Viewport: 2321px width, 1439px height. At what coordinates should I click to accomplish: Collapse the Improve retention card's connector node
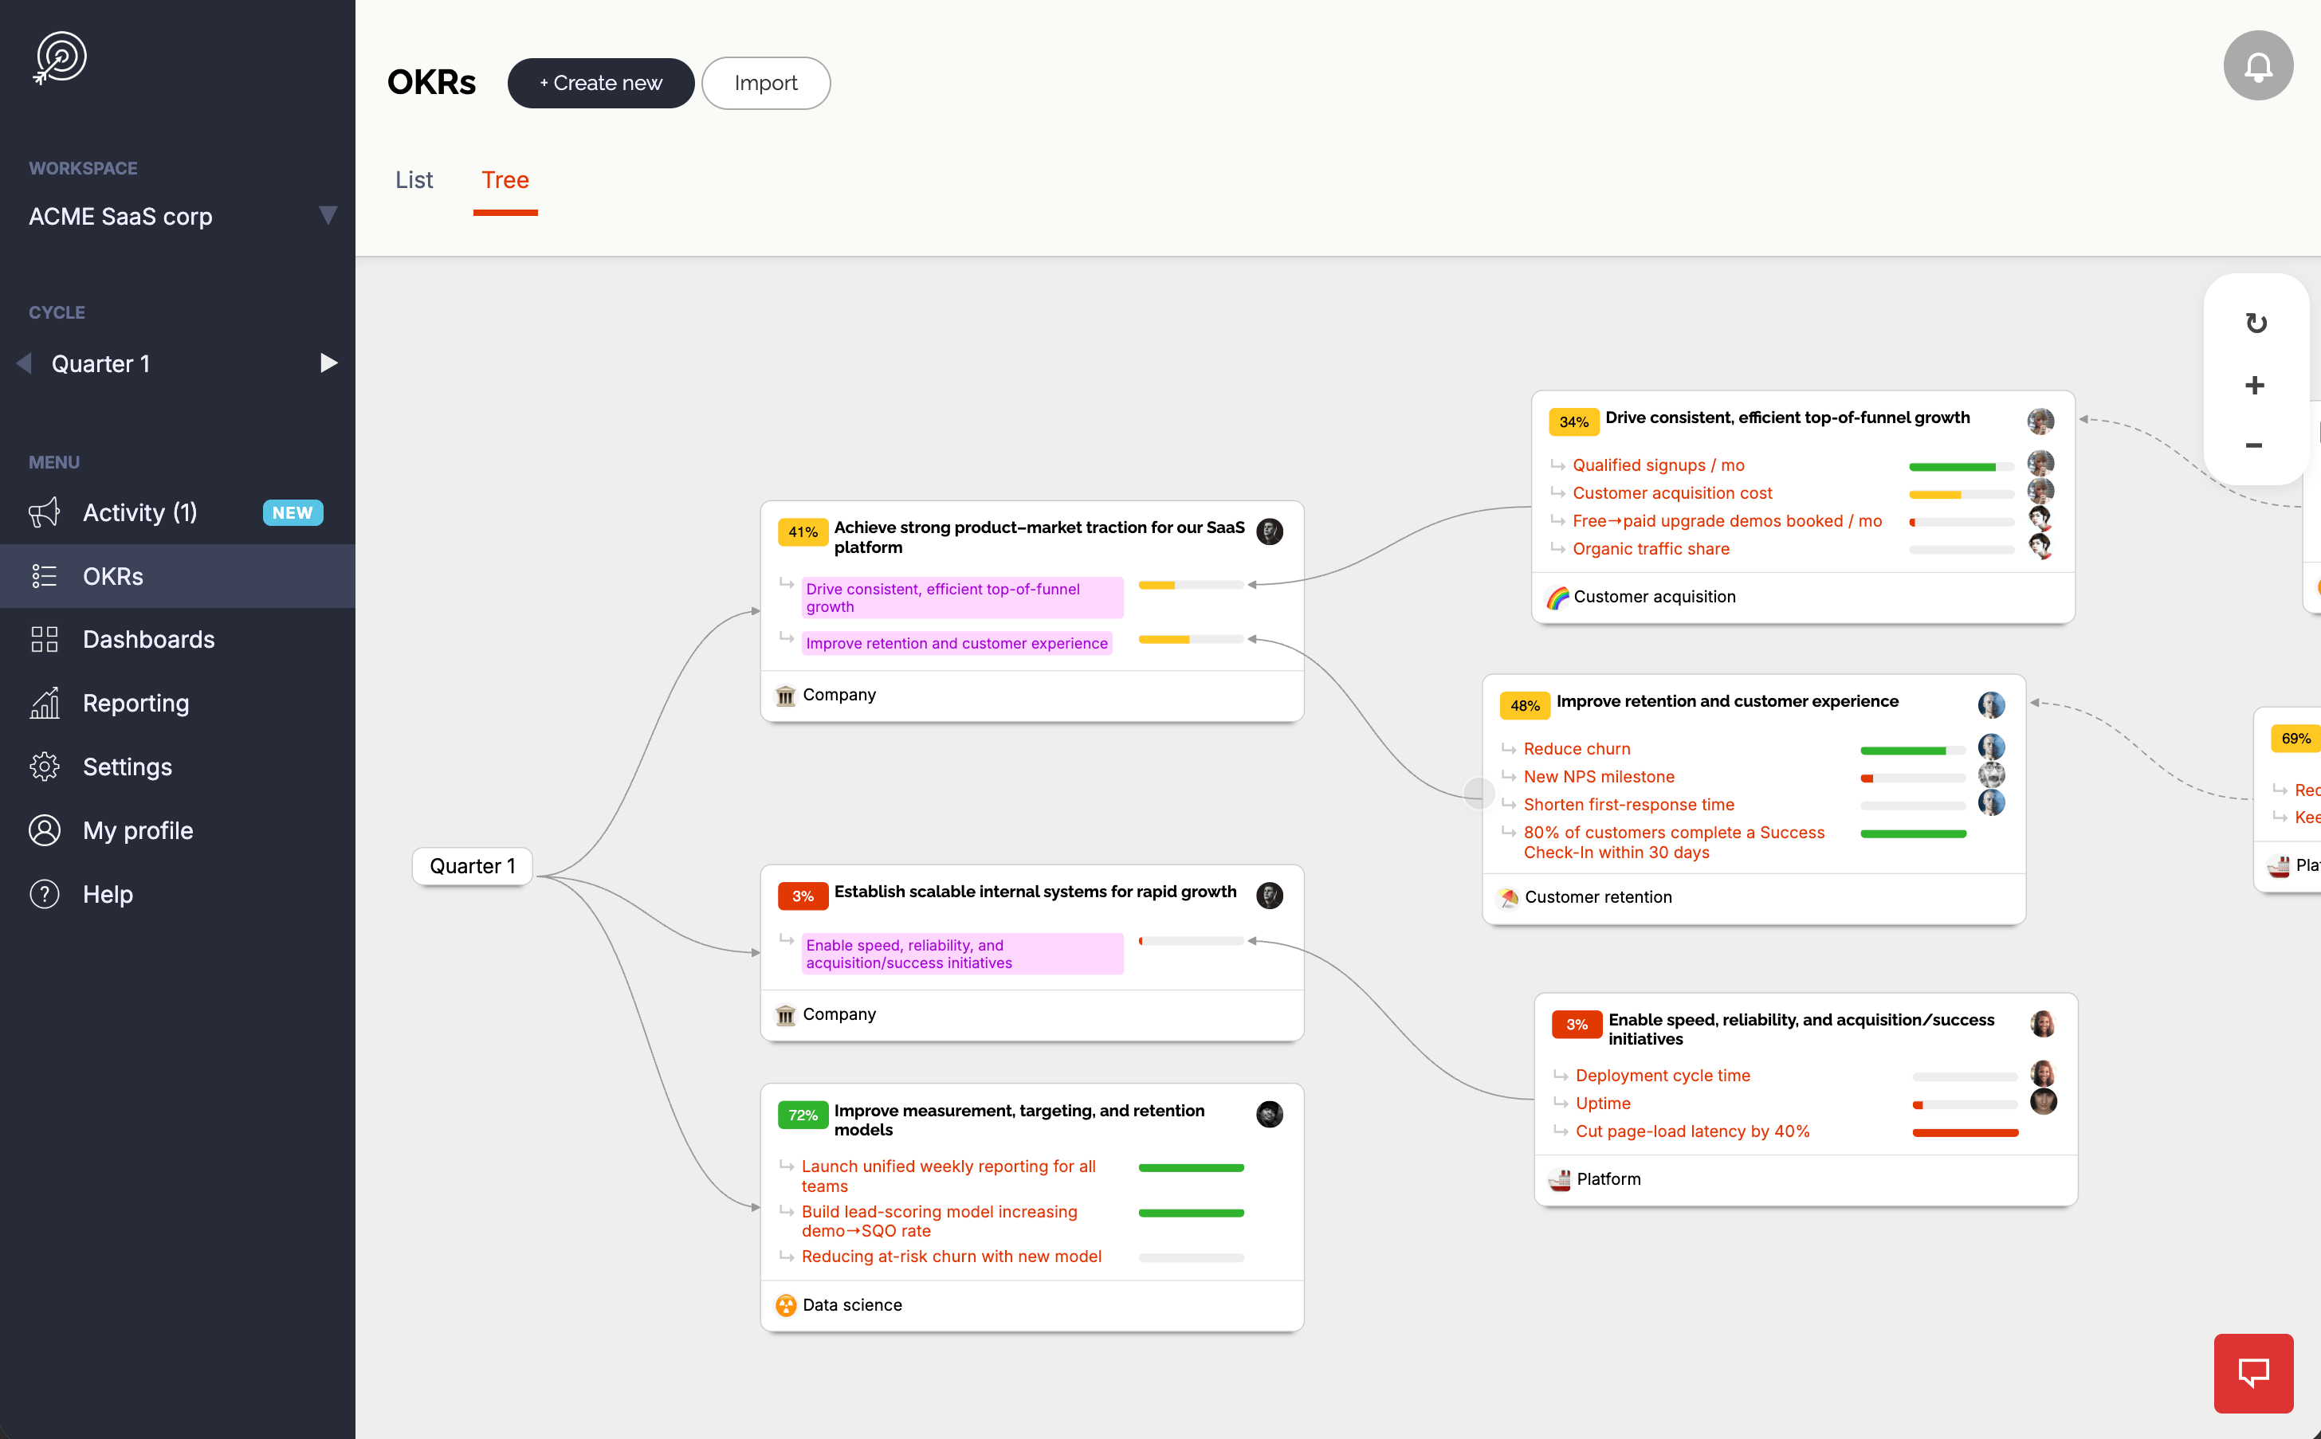coord(1479,792)
